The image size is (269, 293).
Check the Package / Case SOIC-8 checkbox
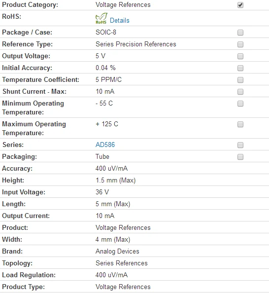(x=240, y=33)
